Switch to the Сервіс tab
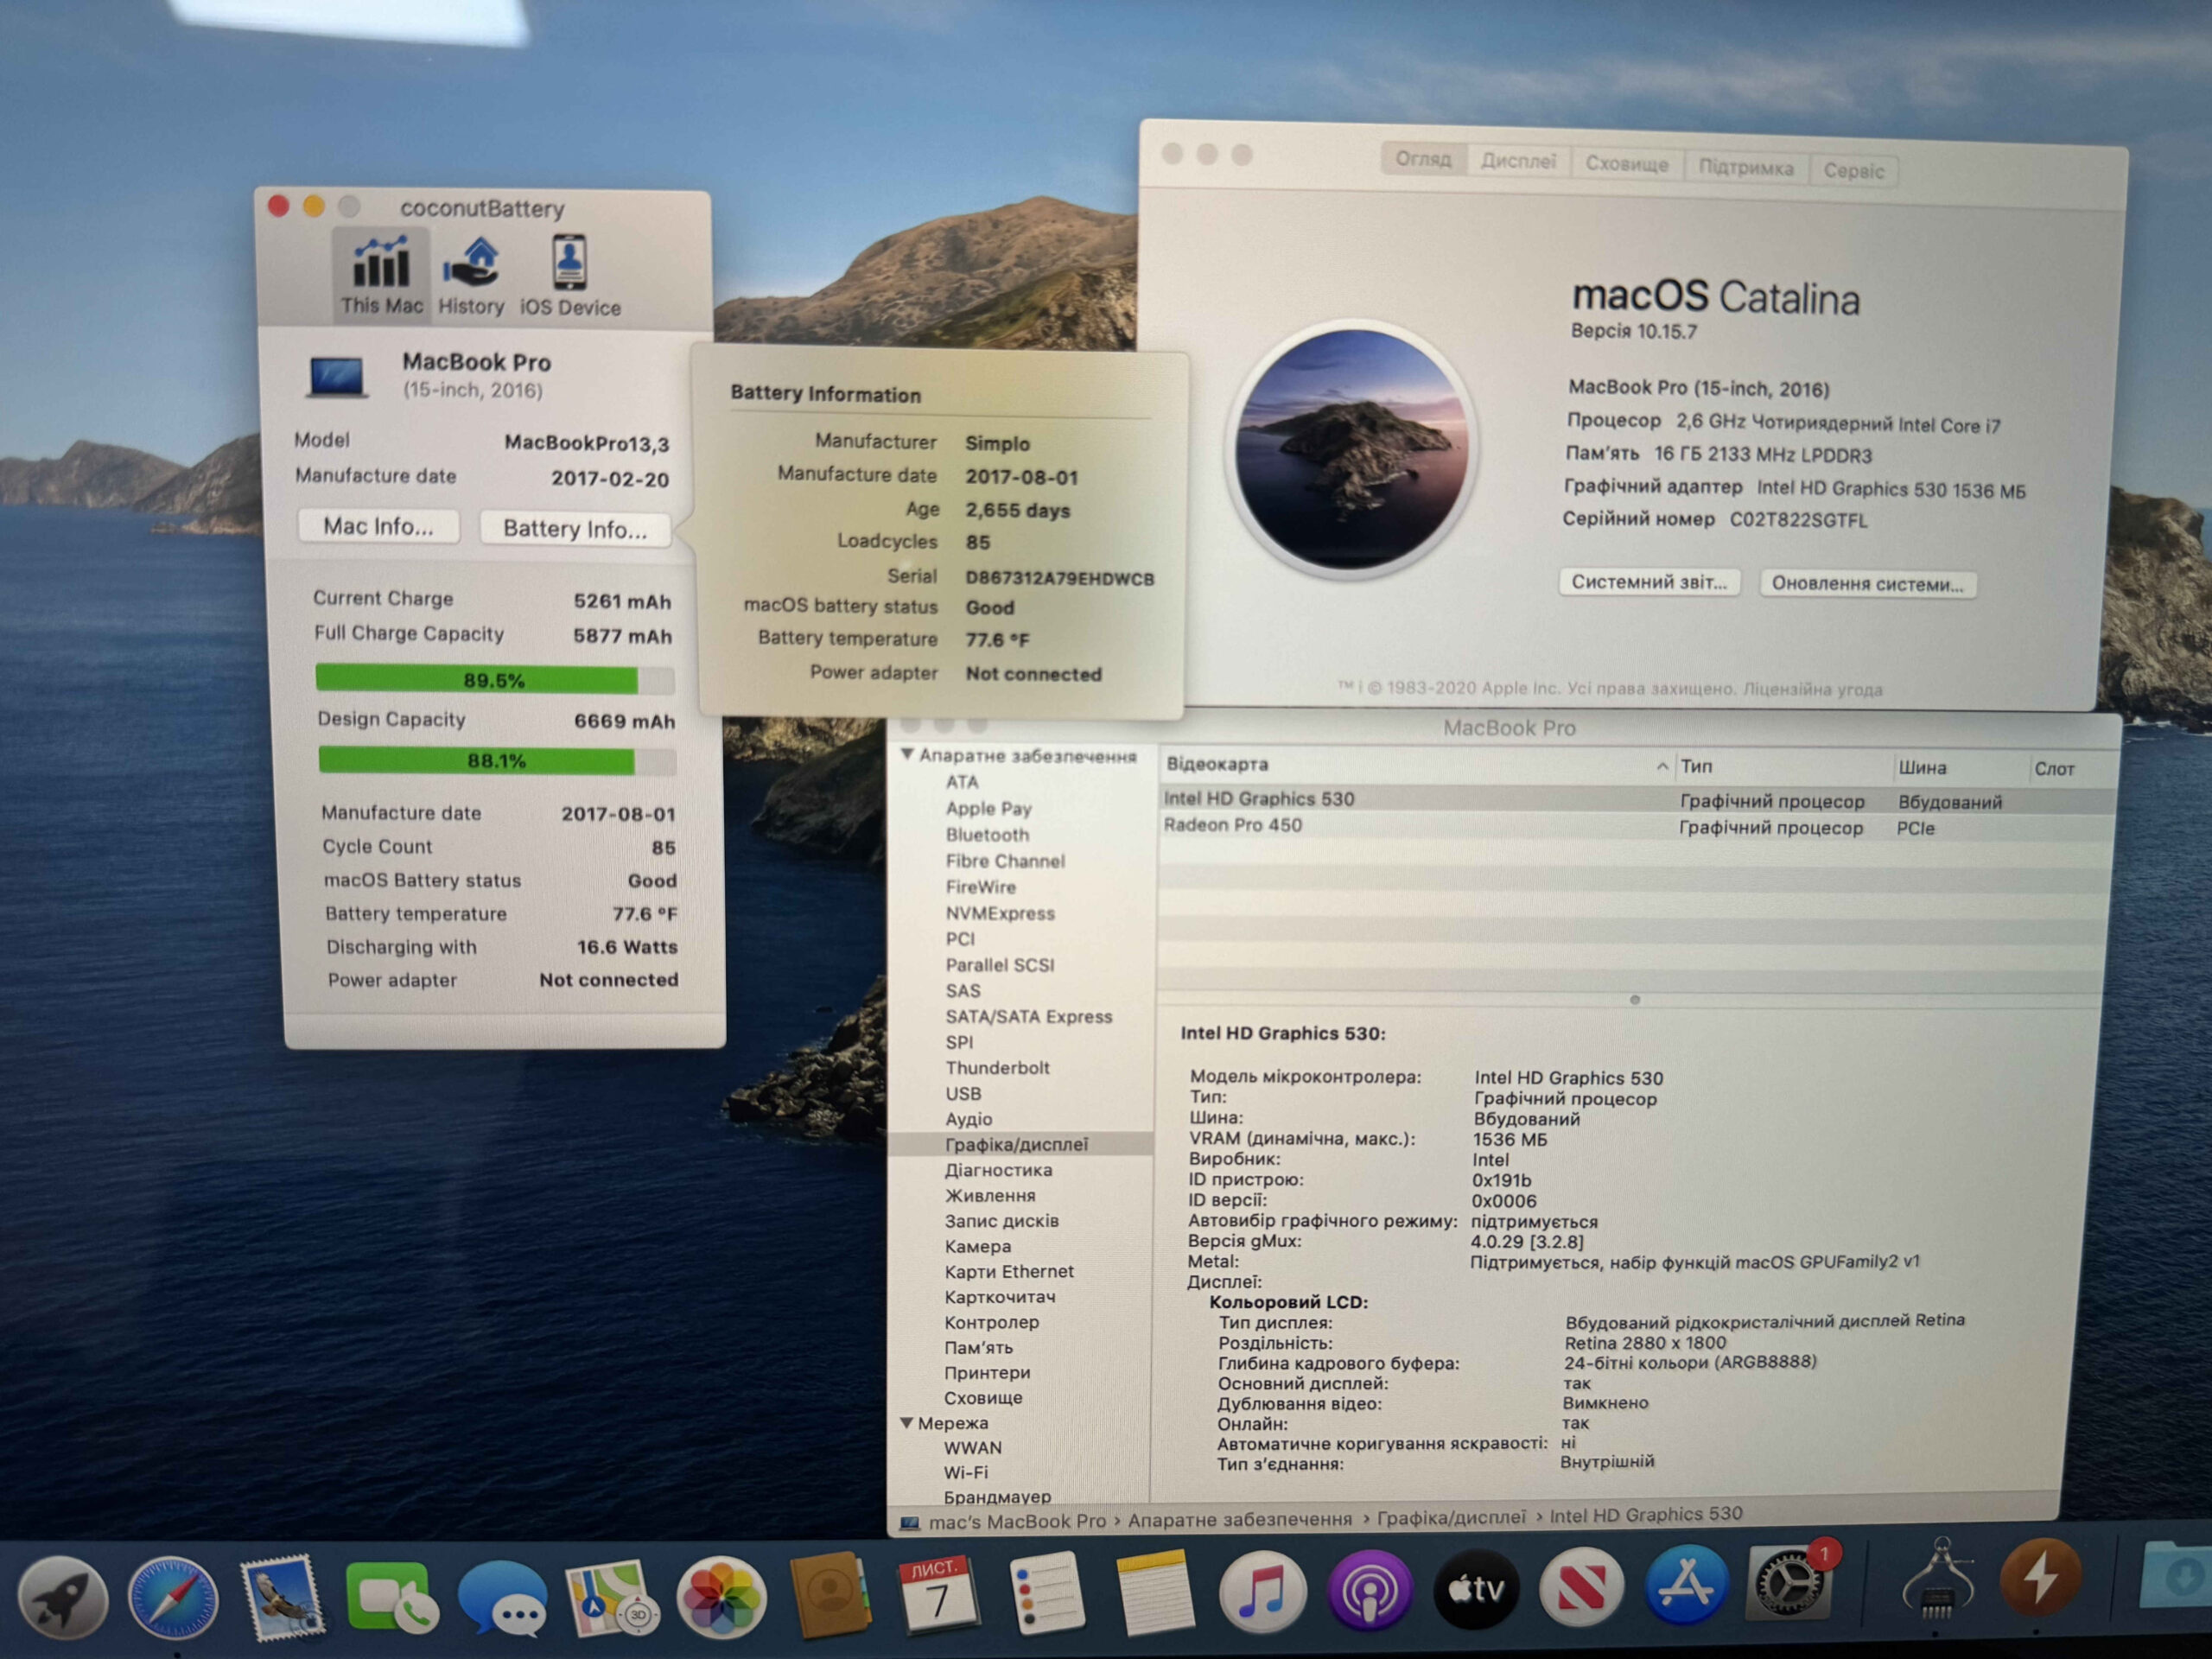The height and width of the screenshot is (1659, 2212). (x=1854, y=170)
